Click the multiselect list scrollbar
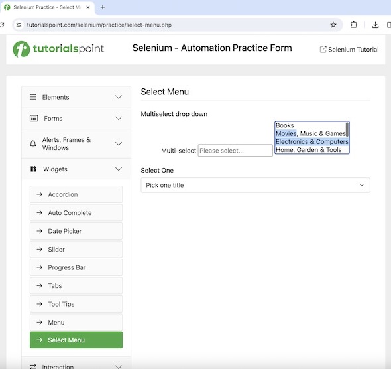This screenshot has height=369, width=391. pyautogui.click(x=347, y=129)
